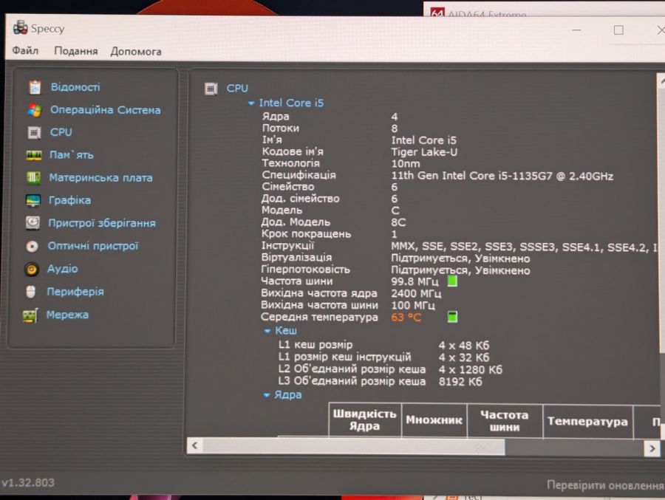
Task: Open the Оптичні пристрої disc icon
Action: pyautogui.click(x=32, y=246)
